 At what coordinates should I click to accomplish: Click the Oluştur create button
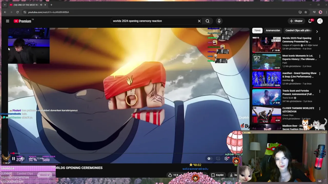(x=296, y=21)
